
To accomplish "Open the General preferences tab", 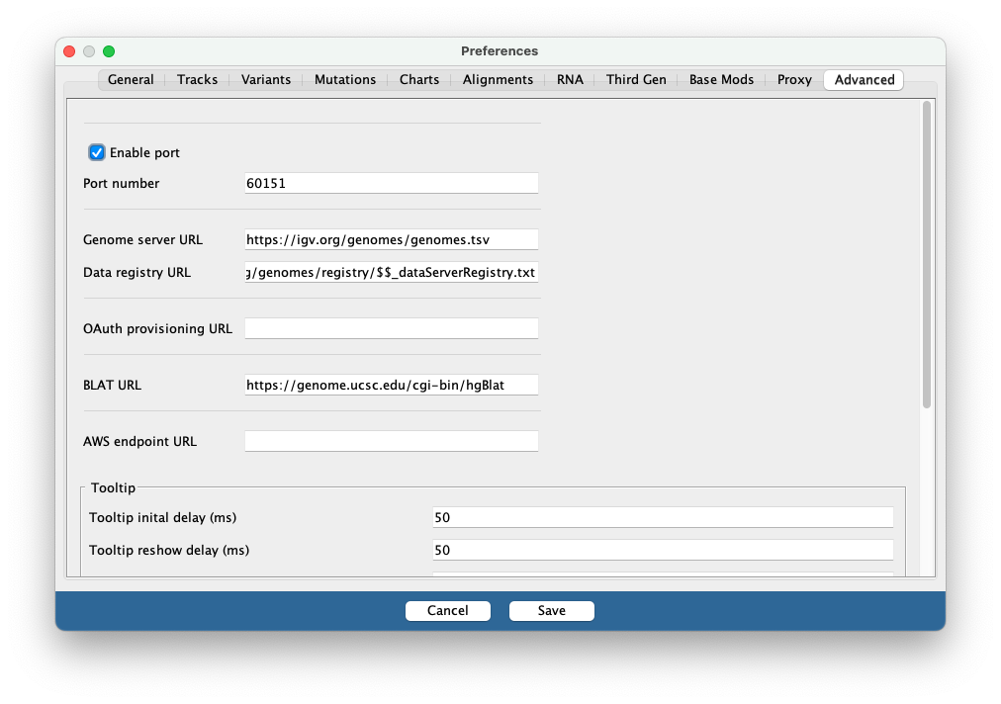I will coord(131,80).
